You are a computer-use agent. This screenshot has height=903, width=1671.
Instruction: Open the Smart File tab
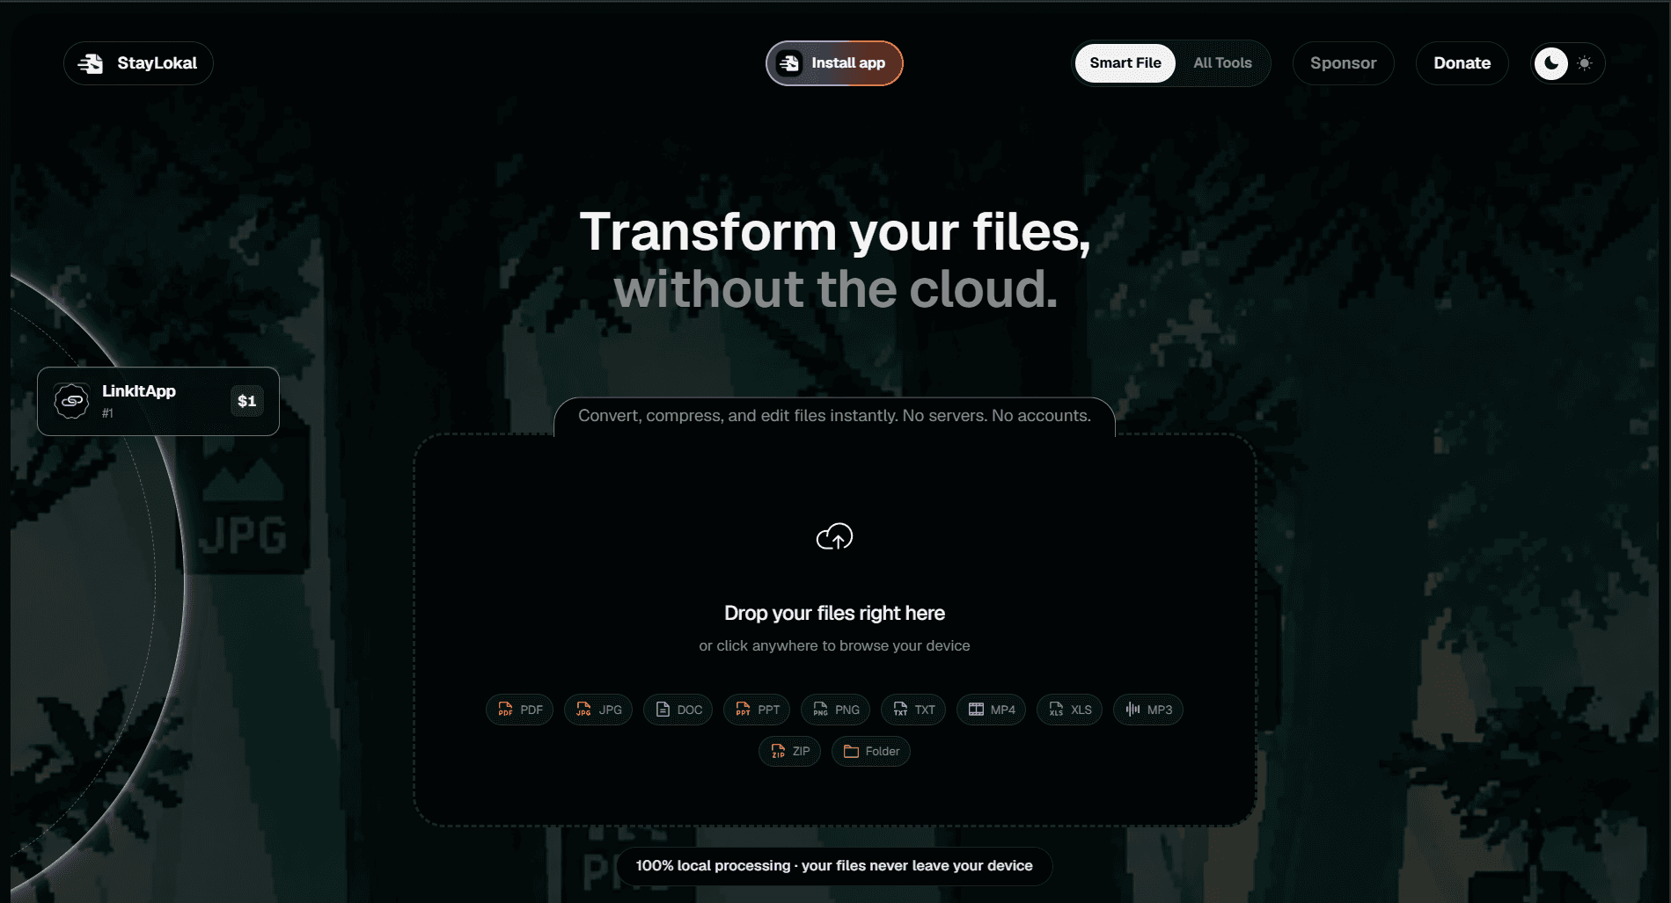[1125, 63]
